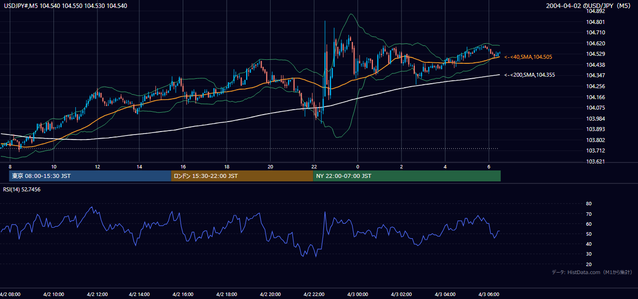
Task: Click the 4/3 02:00 date label
Action: [401, 294]
